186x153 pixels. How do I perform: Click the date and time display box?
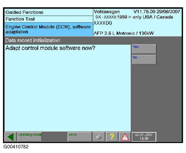coord(144,137)
